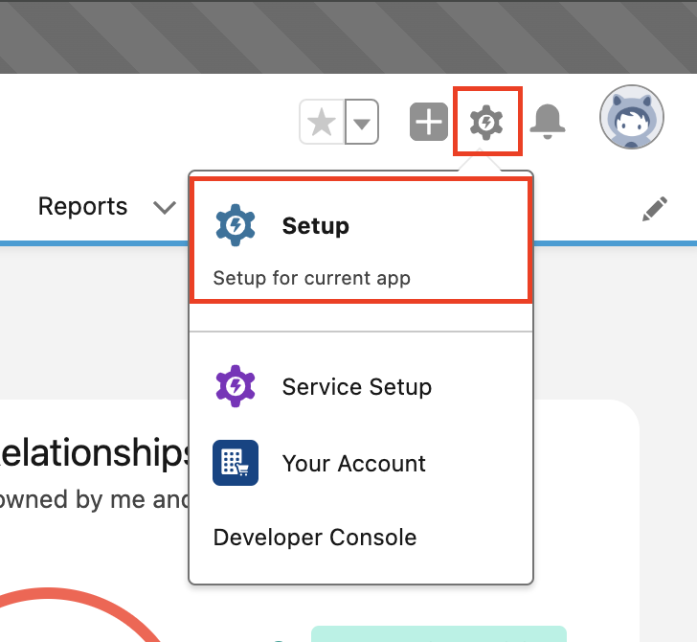
Task: Expand the Reports tab chevron
Action: point(164,207)
